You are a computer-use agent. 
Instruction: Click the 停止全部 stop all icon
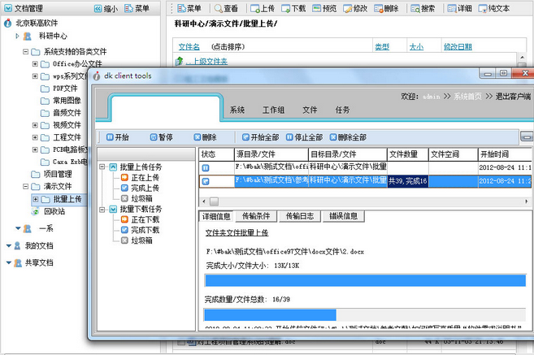pos(304,137)
